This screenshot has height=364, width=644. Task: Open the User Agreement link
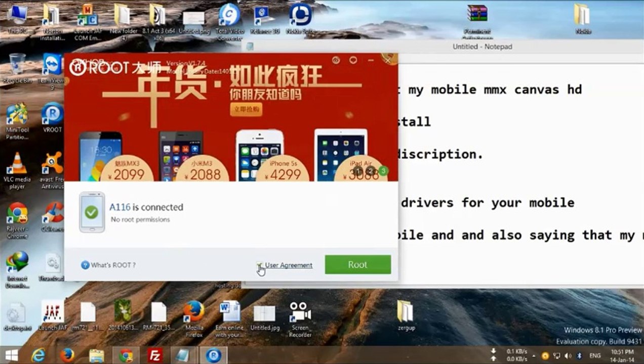coord(289,265)
